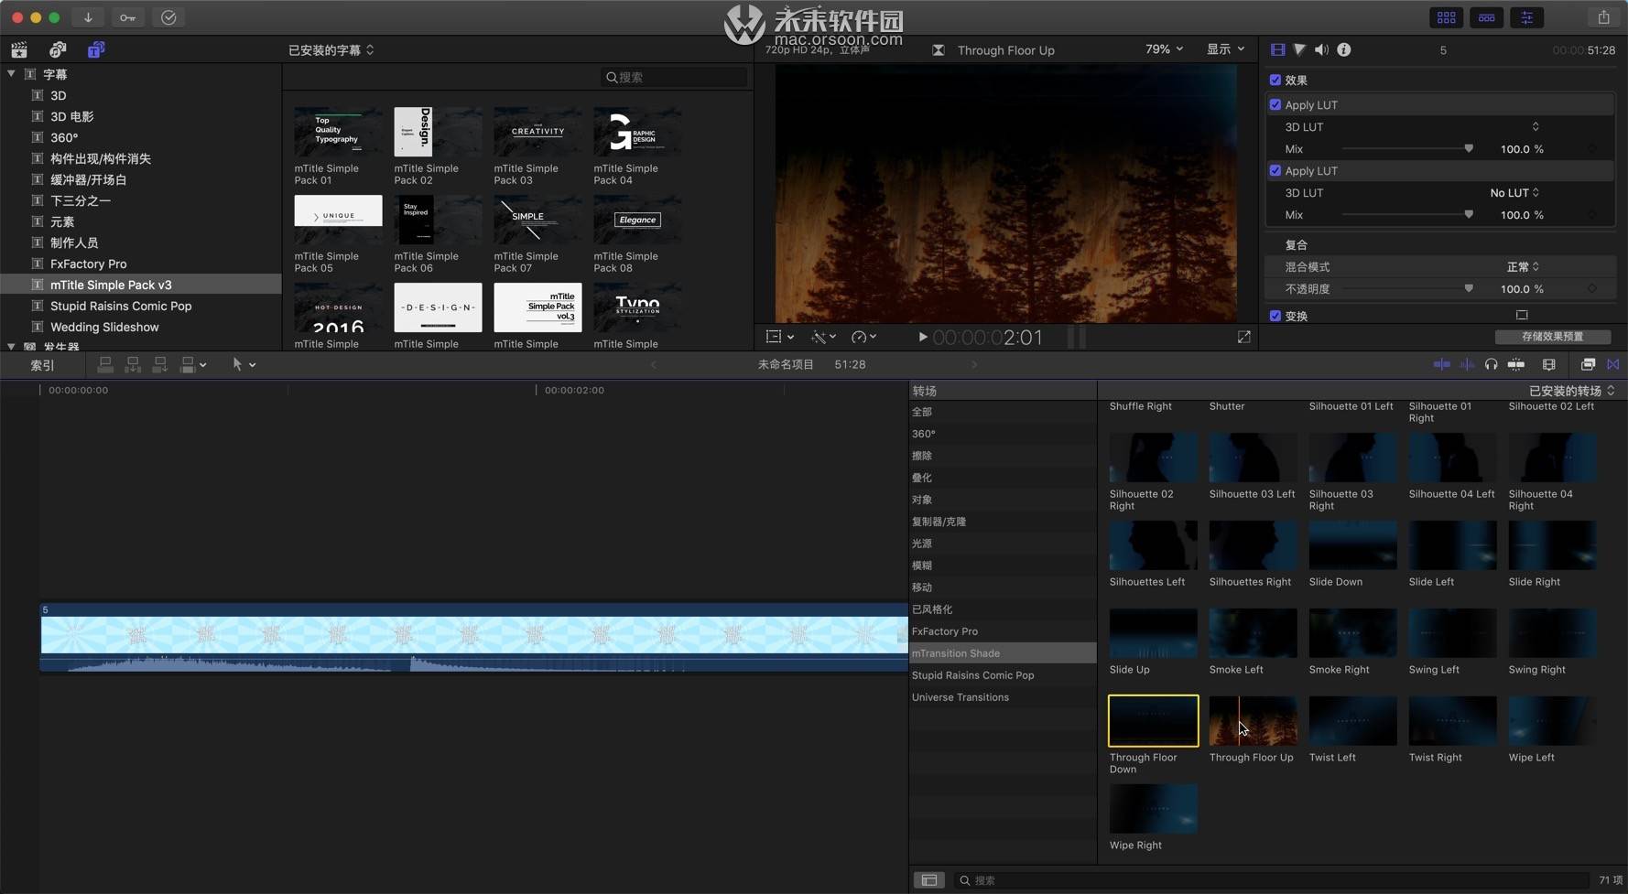Open the background tasks checkmark icon
The image size is (1628, 894).
click(x=168, y=17)
